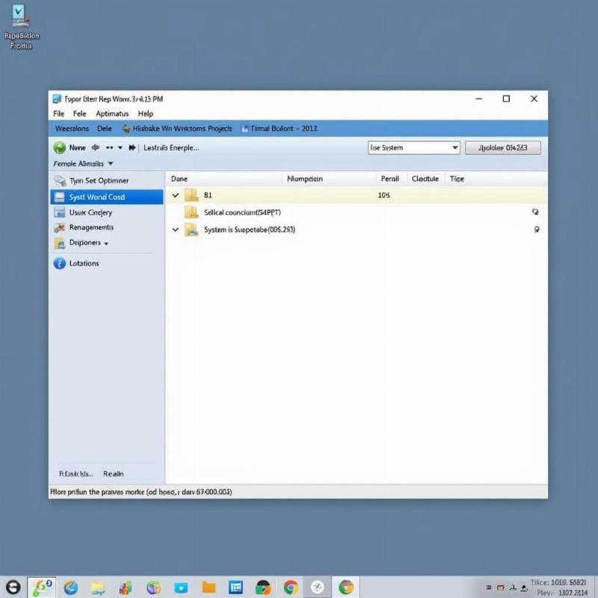Select the Tynn Set Optimner sidebar icon
The image size is (598, 598).
pyautogui.click(x=60, y=181)
